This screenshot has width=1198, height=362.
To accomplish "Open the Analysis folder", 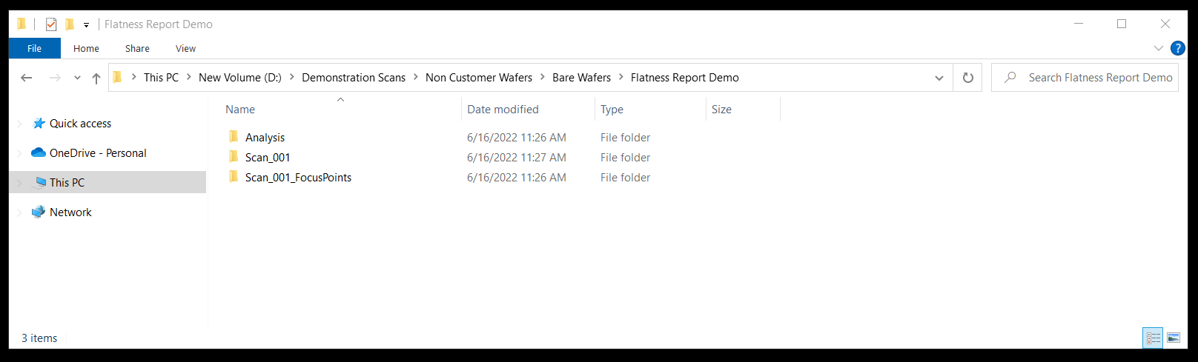I will (265, 138).
